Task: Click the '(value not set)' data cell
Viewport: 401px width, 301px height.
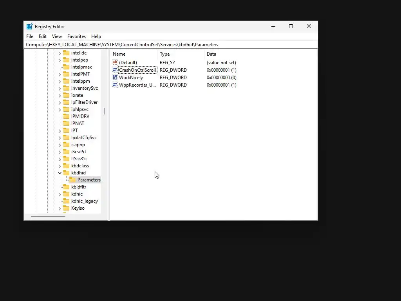Action: [x=221, y=62]
